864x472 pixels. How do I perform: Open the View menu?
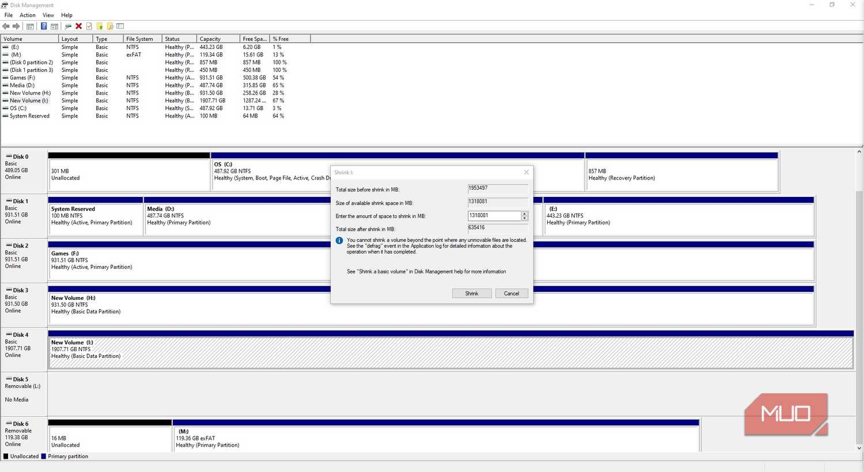48,15
